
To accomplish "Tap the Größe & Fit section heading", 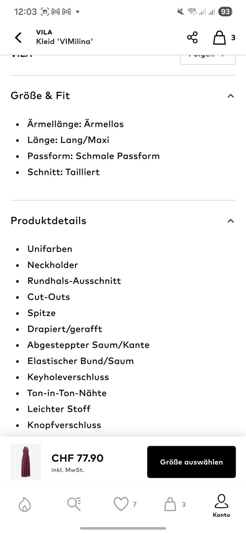I will click(40, 96).
